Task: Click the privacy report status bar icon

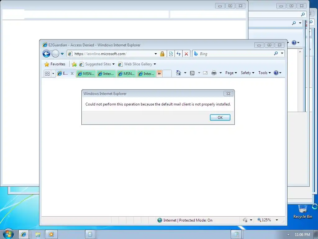Action: point(245,220)
